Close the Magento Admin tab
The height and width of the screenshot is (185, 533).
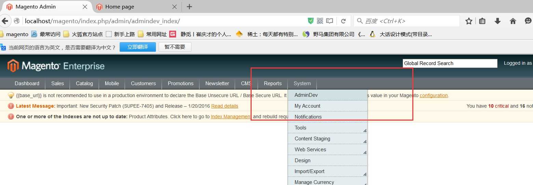point(85,6)
